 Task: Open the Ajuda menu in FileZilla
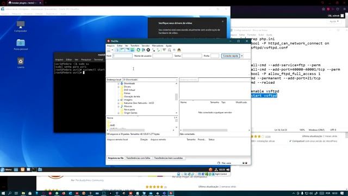pos(169,46)
